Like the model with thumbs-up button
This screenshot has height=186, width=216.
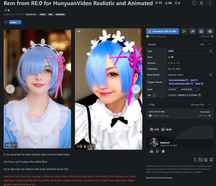201,31
